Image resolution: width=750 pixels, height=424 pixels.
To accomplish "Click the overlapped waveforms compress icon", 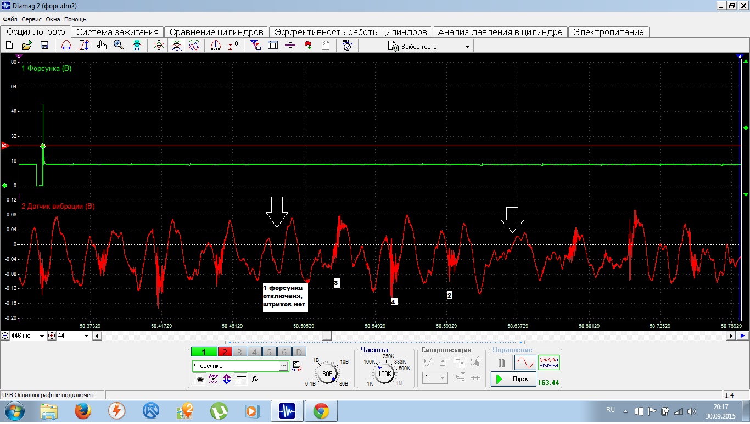I will (158, 45).
